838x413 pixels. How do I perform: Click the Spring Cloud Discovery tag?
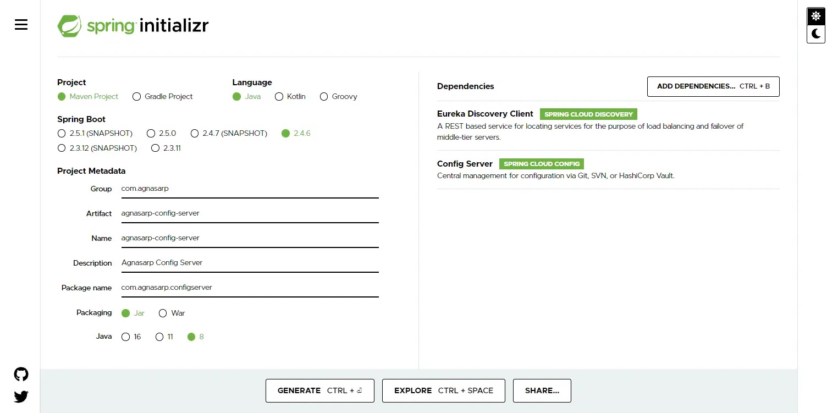(x=588, y=114)
